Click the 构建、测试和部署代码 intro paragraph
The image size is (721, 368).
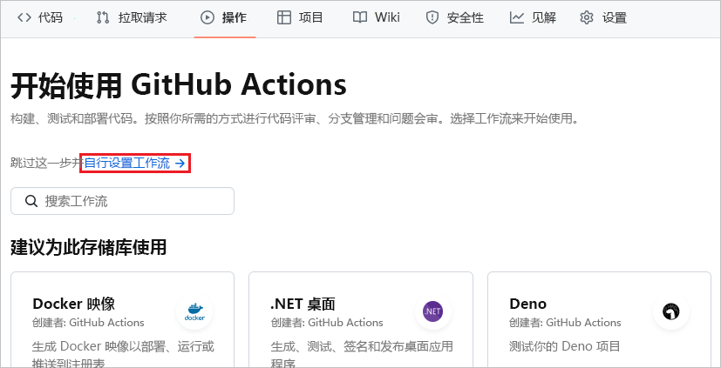pos(294,120)
